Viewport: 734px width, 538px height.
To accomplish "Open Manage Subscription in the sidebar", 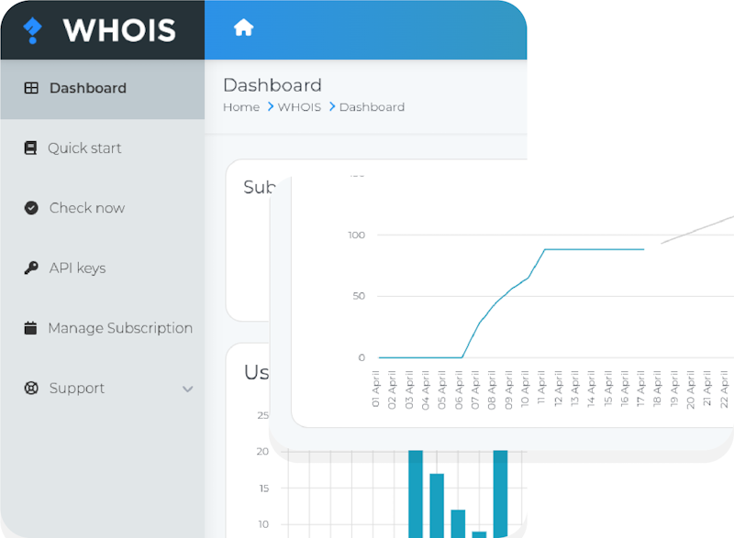I will tap(120, 328).
